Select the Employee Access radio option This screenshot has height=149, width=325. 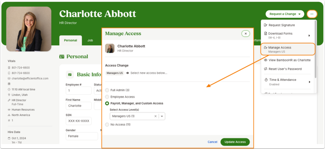point(107,97)
